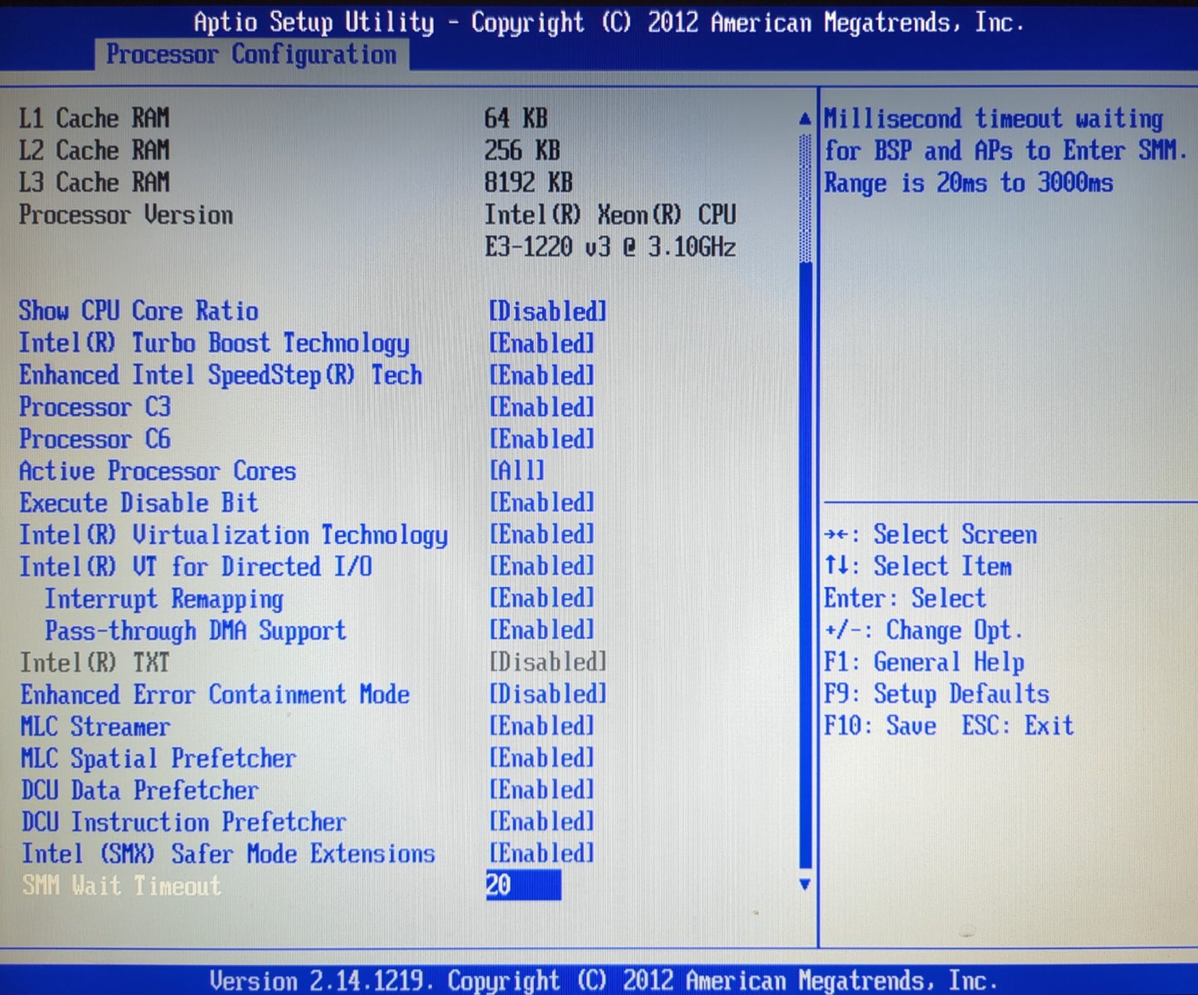Toggle the MLC Spatial Prefetcher [Enabled] value
This screenshot has width=1198, height=995.
point(542,758)
